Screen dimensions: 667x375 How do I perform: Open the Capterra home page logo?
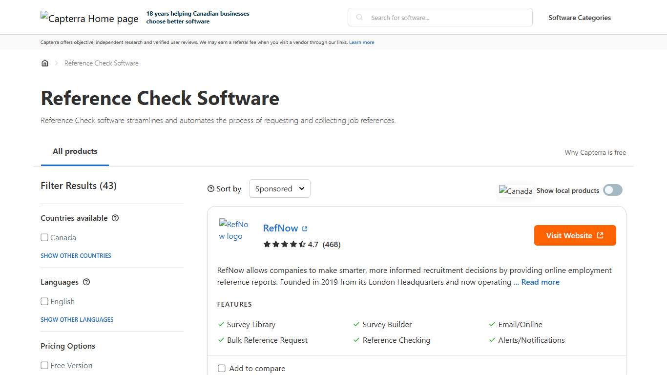(89, 19)
